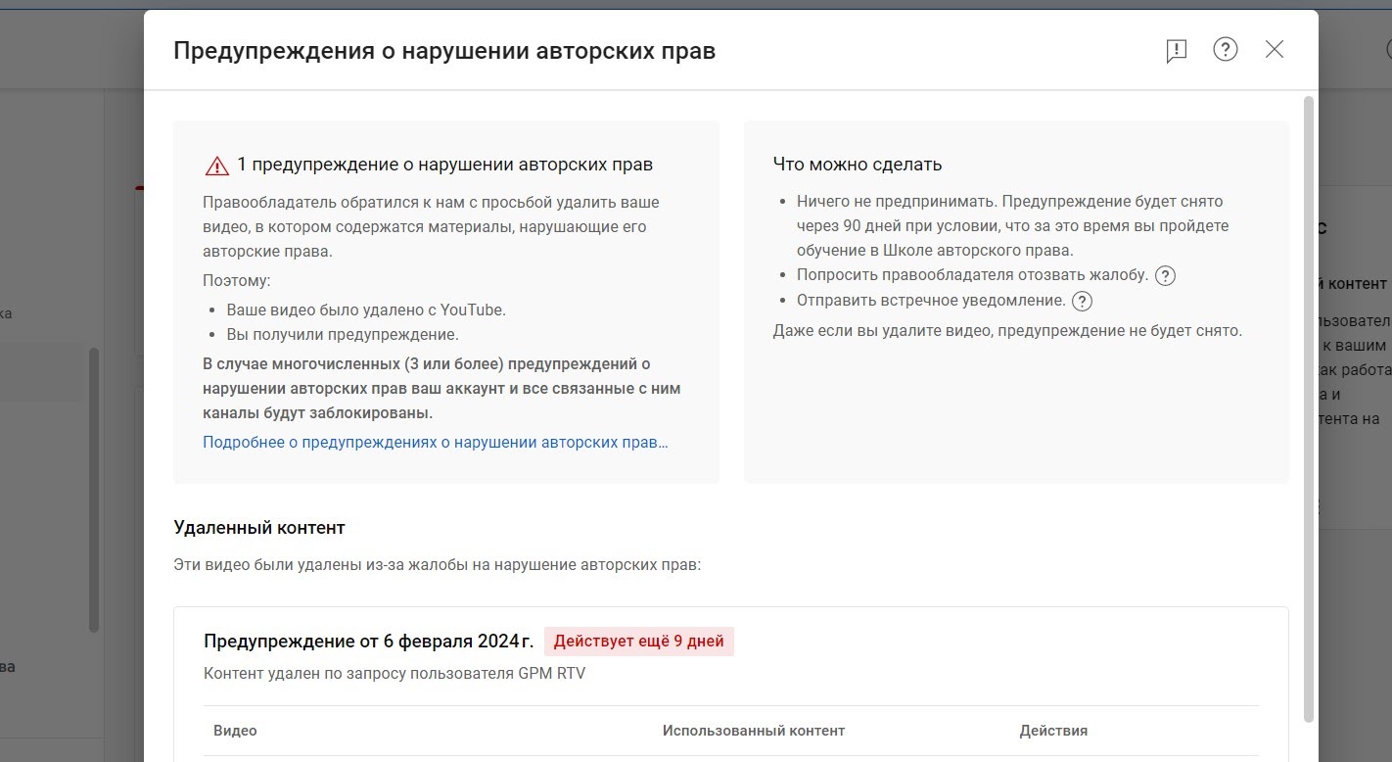Click text 'Отправить встречное уведомление.'

tap(931, 301)
